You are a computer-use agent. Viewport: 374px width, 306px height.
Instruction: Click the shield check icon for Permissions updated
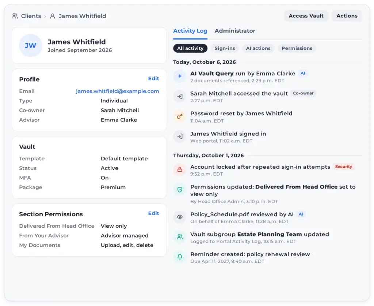180,190
